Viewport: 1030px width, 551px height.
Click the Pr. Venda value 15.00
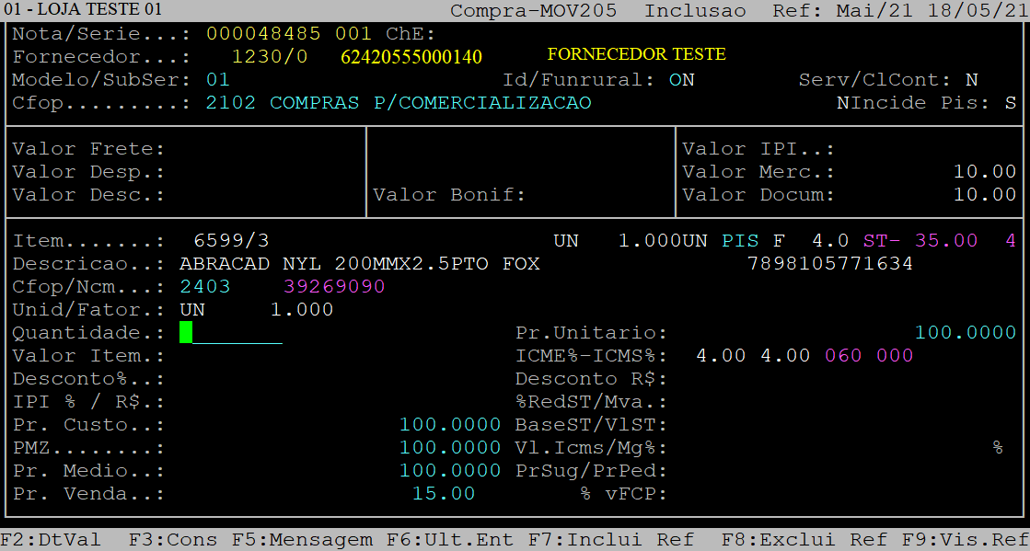coord(444,494)
